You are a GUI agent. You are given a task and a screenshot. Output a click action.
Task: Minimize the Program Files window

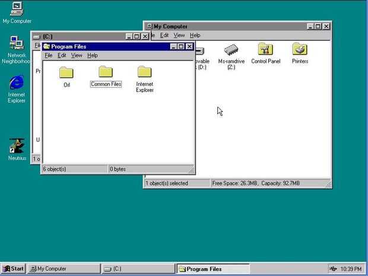point(173,47)
